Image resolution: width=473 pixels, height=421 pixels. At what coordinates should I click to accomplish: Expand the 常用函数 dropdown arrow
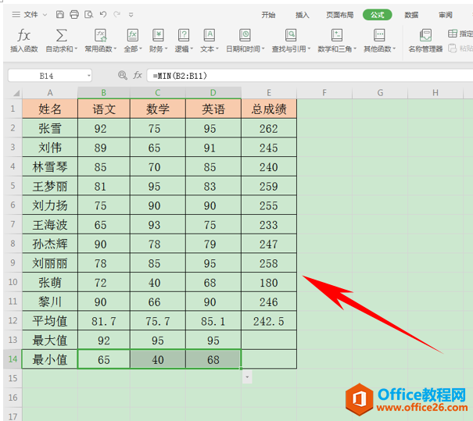115,49
